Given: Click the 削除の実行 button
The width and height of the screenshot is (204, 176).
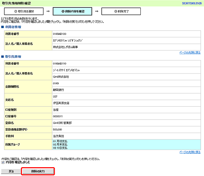Looking at the screenshot, I should (x=38, y=171).
